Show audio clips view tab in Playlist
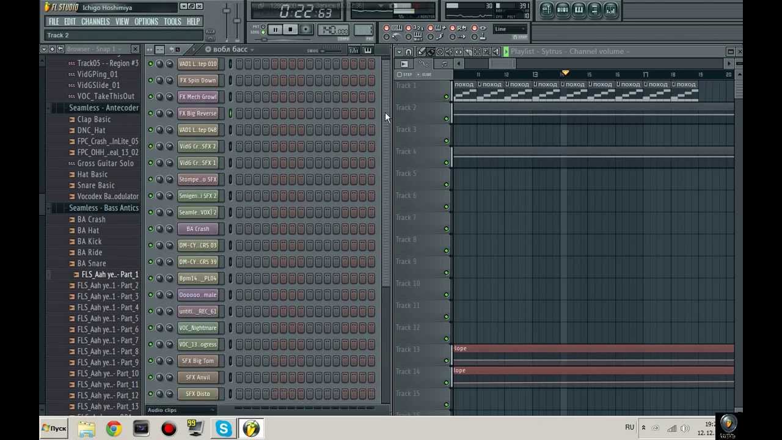 (404, 64)
